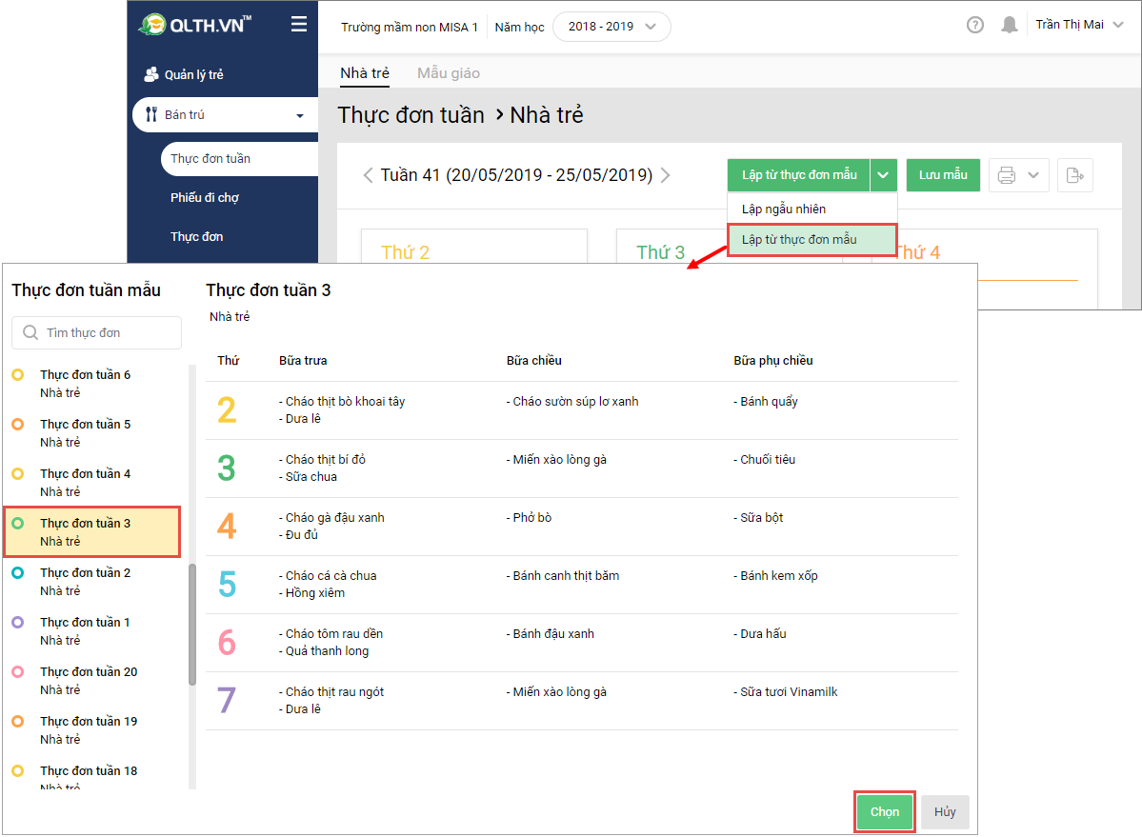Cancel with the Hủy button
Image resolution: width=1142 pixels, height=837 pixels.
tap(946, 812)
